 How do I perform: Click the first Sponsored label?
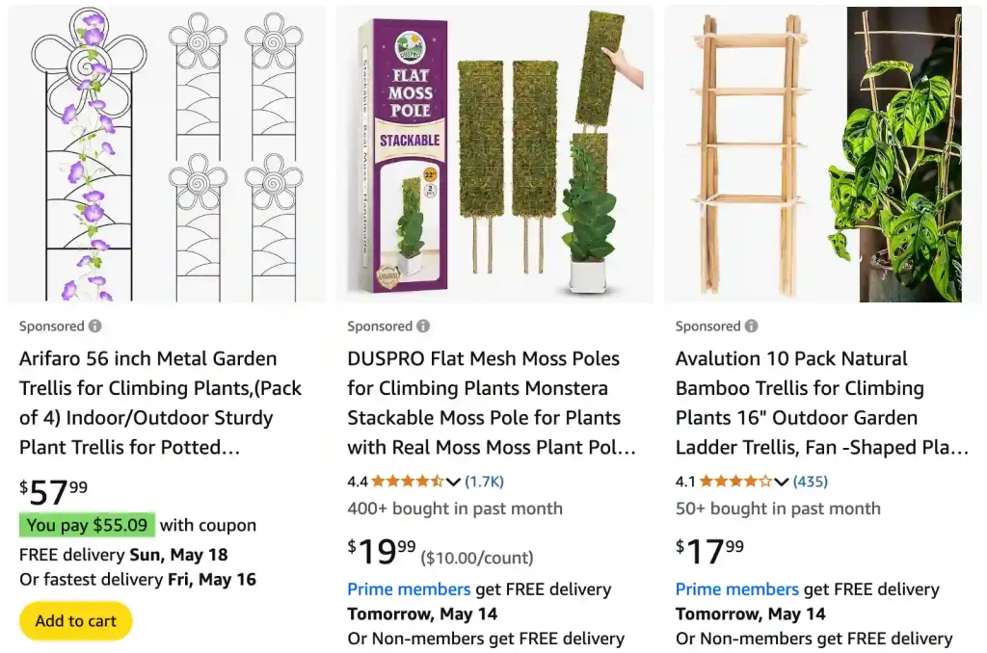tap(53, 326)
